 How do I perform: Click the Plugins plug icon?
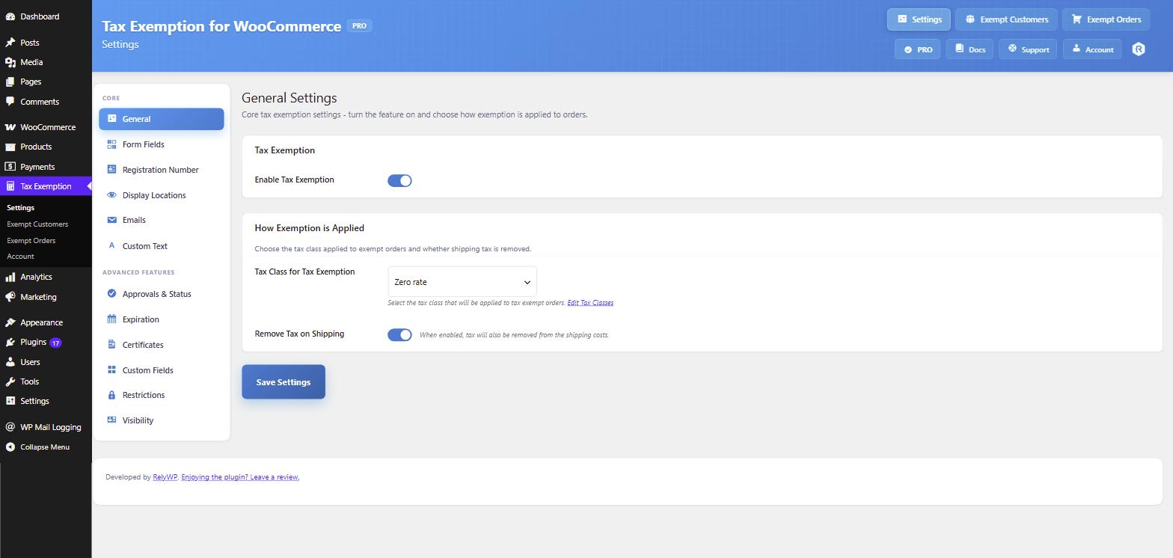point(10,342)
